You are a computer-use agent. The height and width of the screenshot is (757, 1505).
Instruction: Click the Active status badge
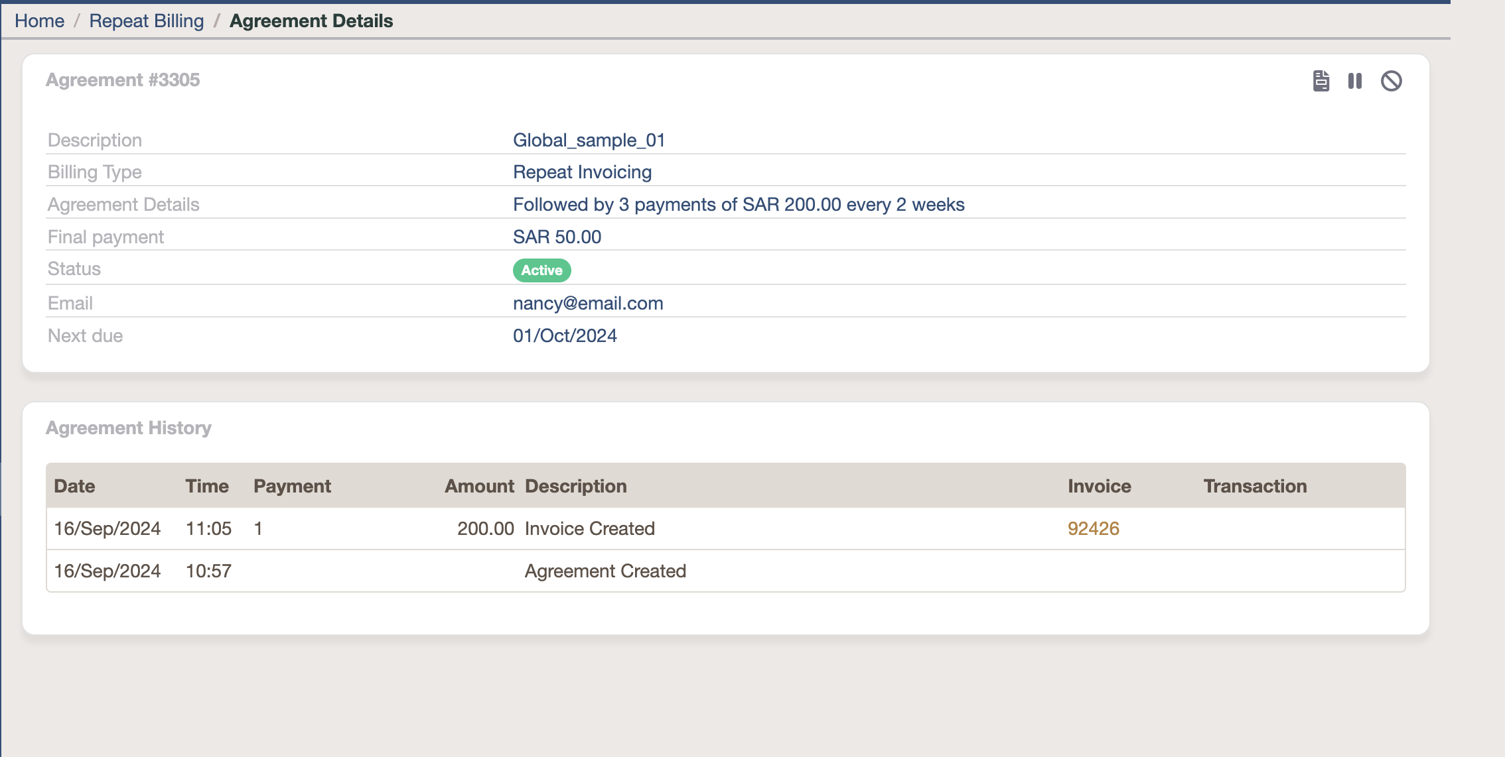(541, 270)
